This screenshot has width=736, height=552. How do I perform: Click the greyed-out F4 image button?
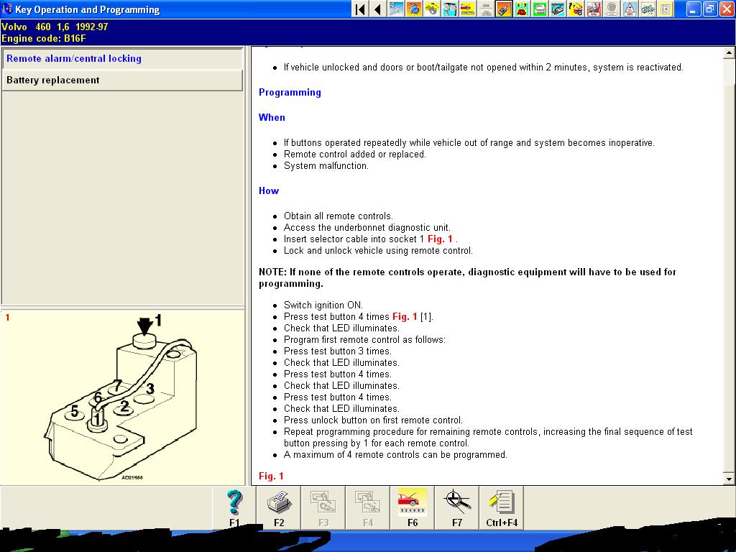coord(368,508)
